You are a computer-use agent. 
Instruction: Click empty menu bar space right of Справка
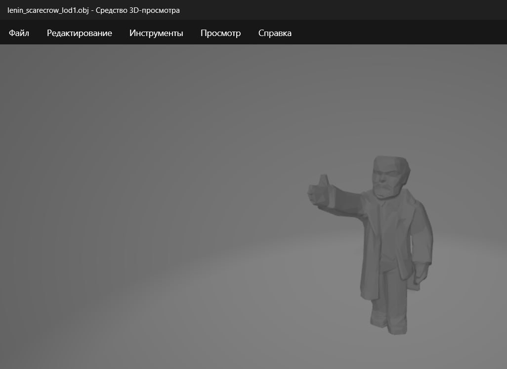pyautogui.click(x=395, y=33)
